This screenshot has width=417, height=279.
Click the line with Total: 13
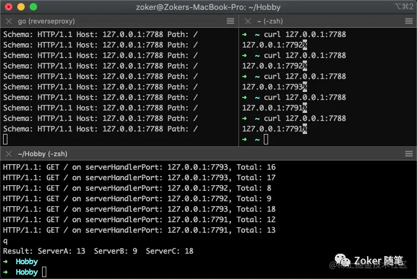point(140,230)
